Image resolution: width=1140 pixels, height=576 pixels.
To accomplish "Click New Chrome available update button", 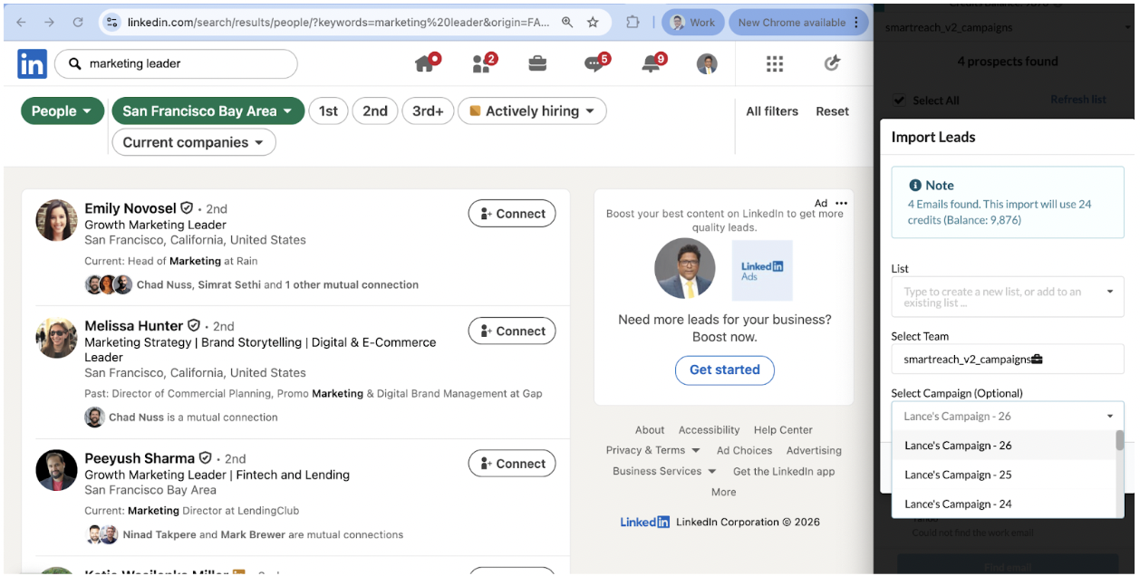I will click(798, 23).
